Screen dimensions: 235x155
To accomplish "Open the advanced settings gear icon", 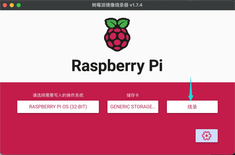I will coord(206,136).
